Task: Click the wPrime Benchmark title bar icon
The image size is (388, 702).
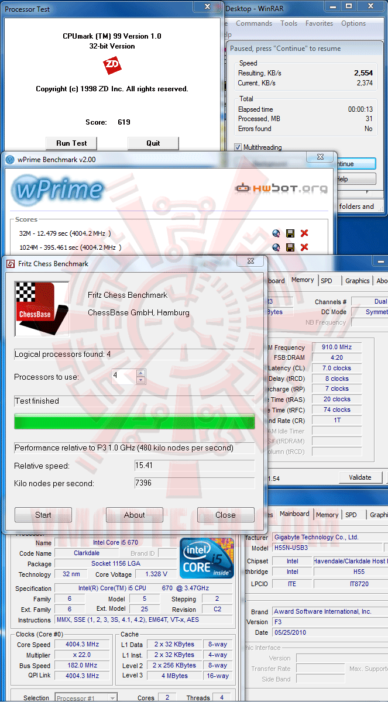Action: tap(10, 159)
